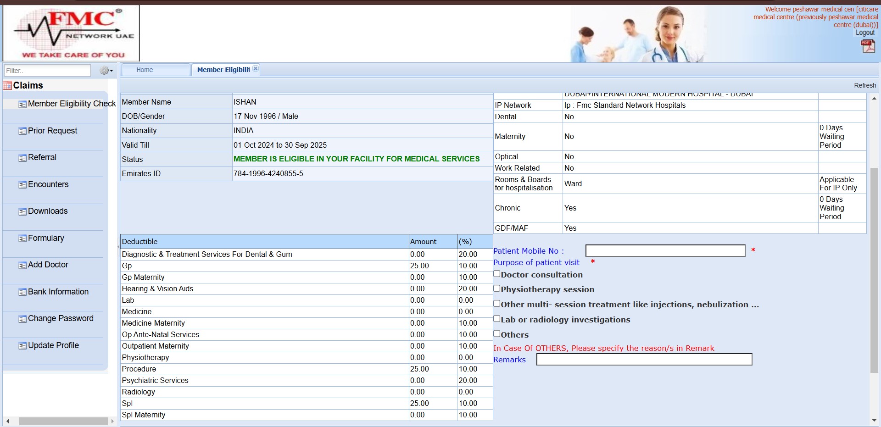Focus the Patient Mobile No field
The image size is (881, 427).
point(665,250)
